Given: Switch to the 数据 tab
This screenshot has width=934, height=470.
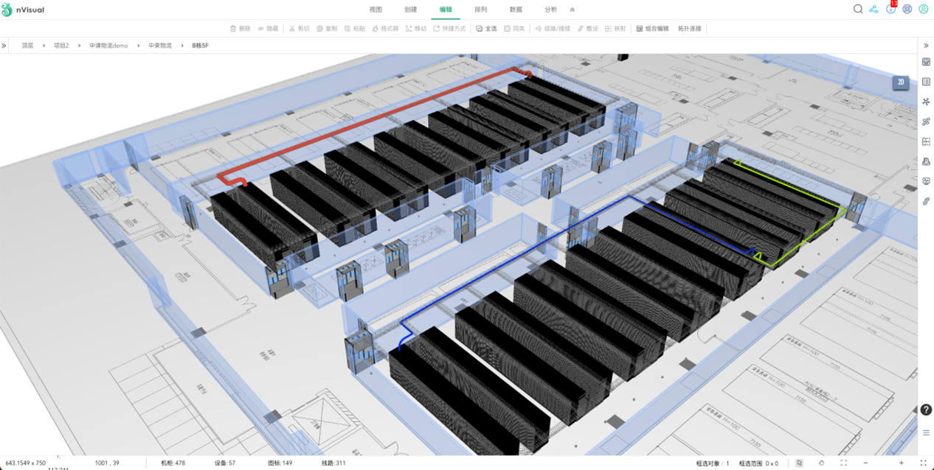Looking at the screenshot, I should 516,10.
